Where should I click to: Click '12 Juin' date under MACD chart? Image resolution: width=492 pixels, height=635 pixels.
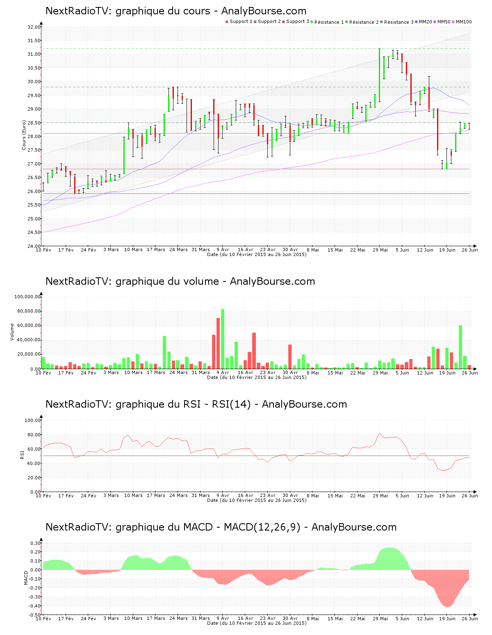click(x=425, y=618)
